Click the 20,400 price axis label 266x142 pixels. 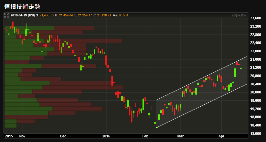[x=255, y=84]
